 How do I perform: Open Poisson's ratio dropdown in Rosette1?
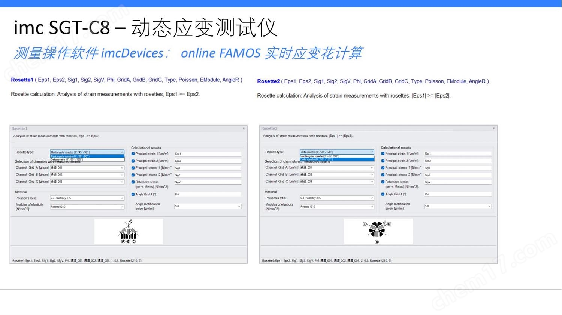(87, 198)
